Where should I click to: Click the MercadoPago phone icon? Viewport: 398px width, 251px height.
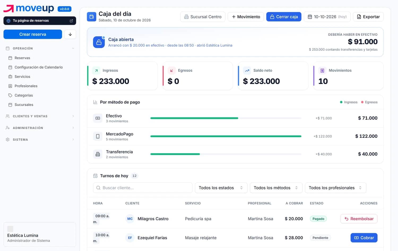click(x=98, y=136)
